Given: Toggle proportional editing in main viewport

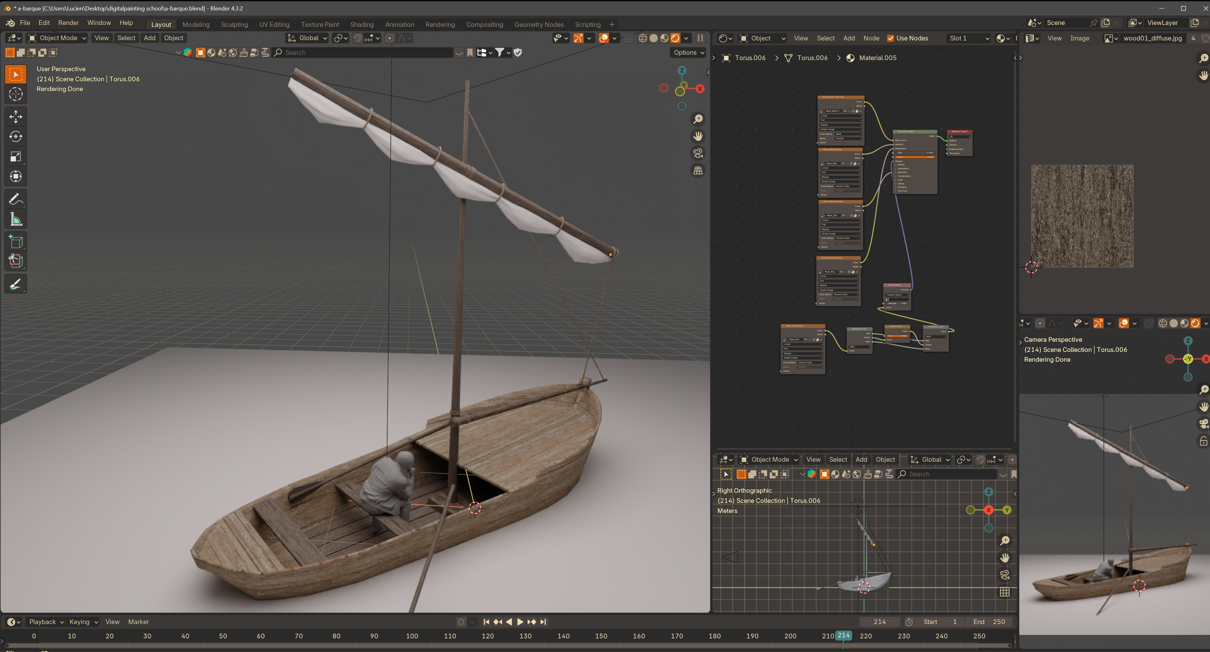Looking at the screenshot, I should coord(389,39).
